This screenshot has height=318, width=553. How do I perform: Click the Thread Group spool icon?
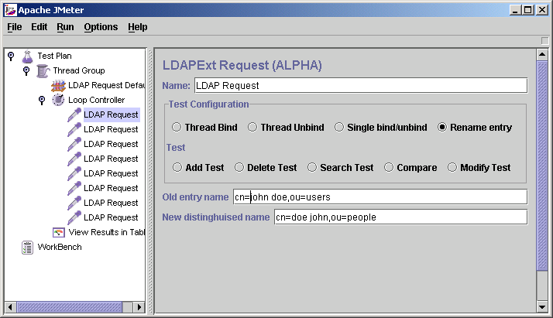[43, 70]
